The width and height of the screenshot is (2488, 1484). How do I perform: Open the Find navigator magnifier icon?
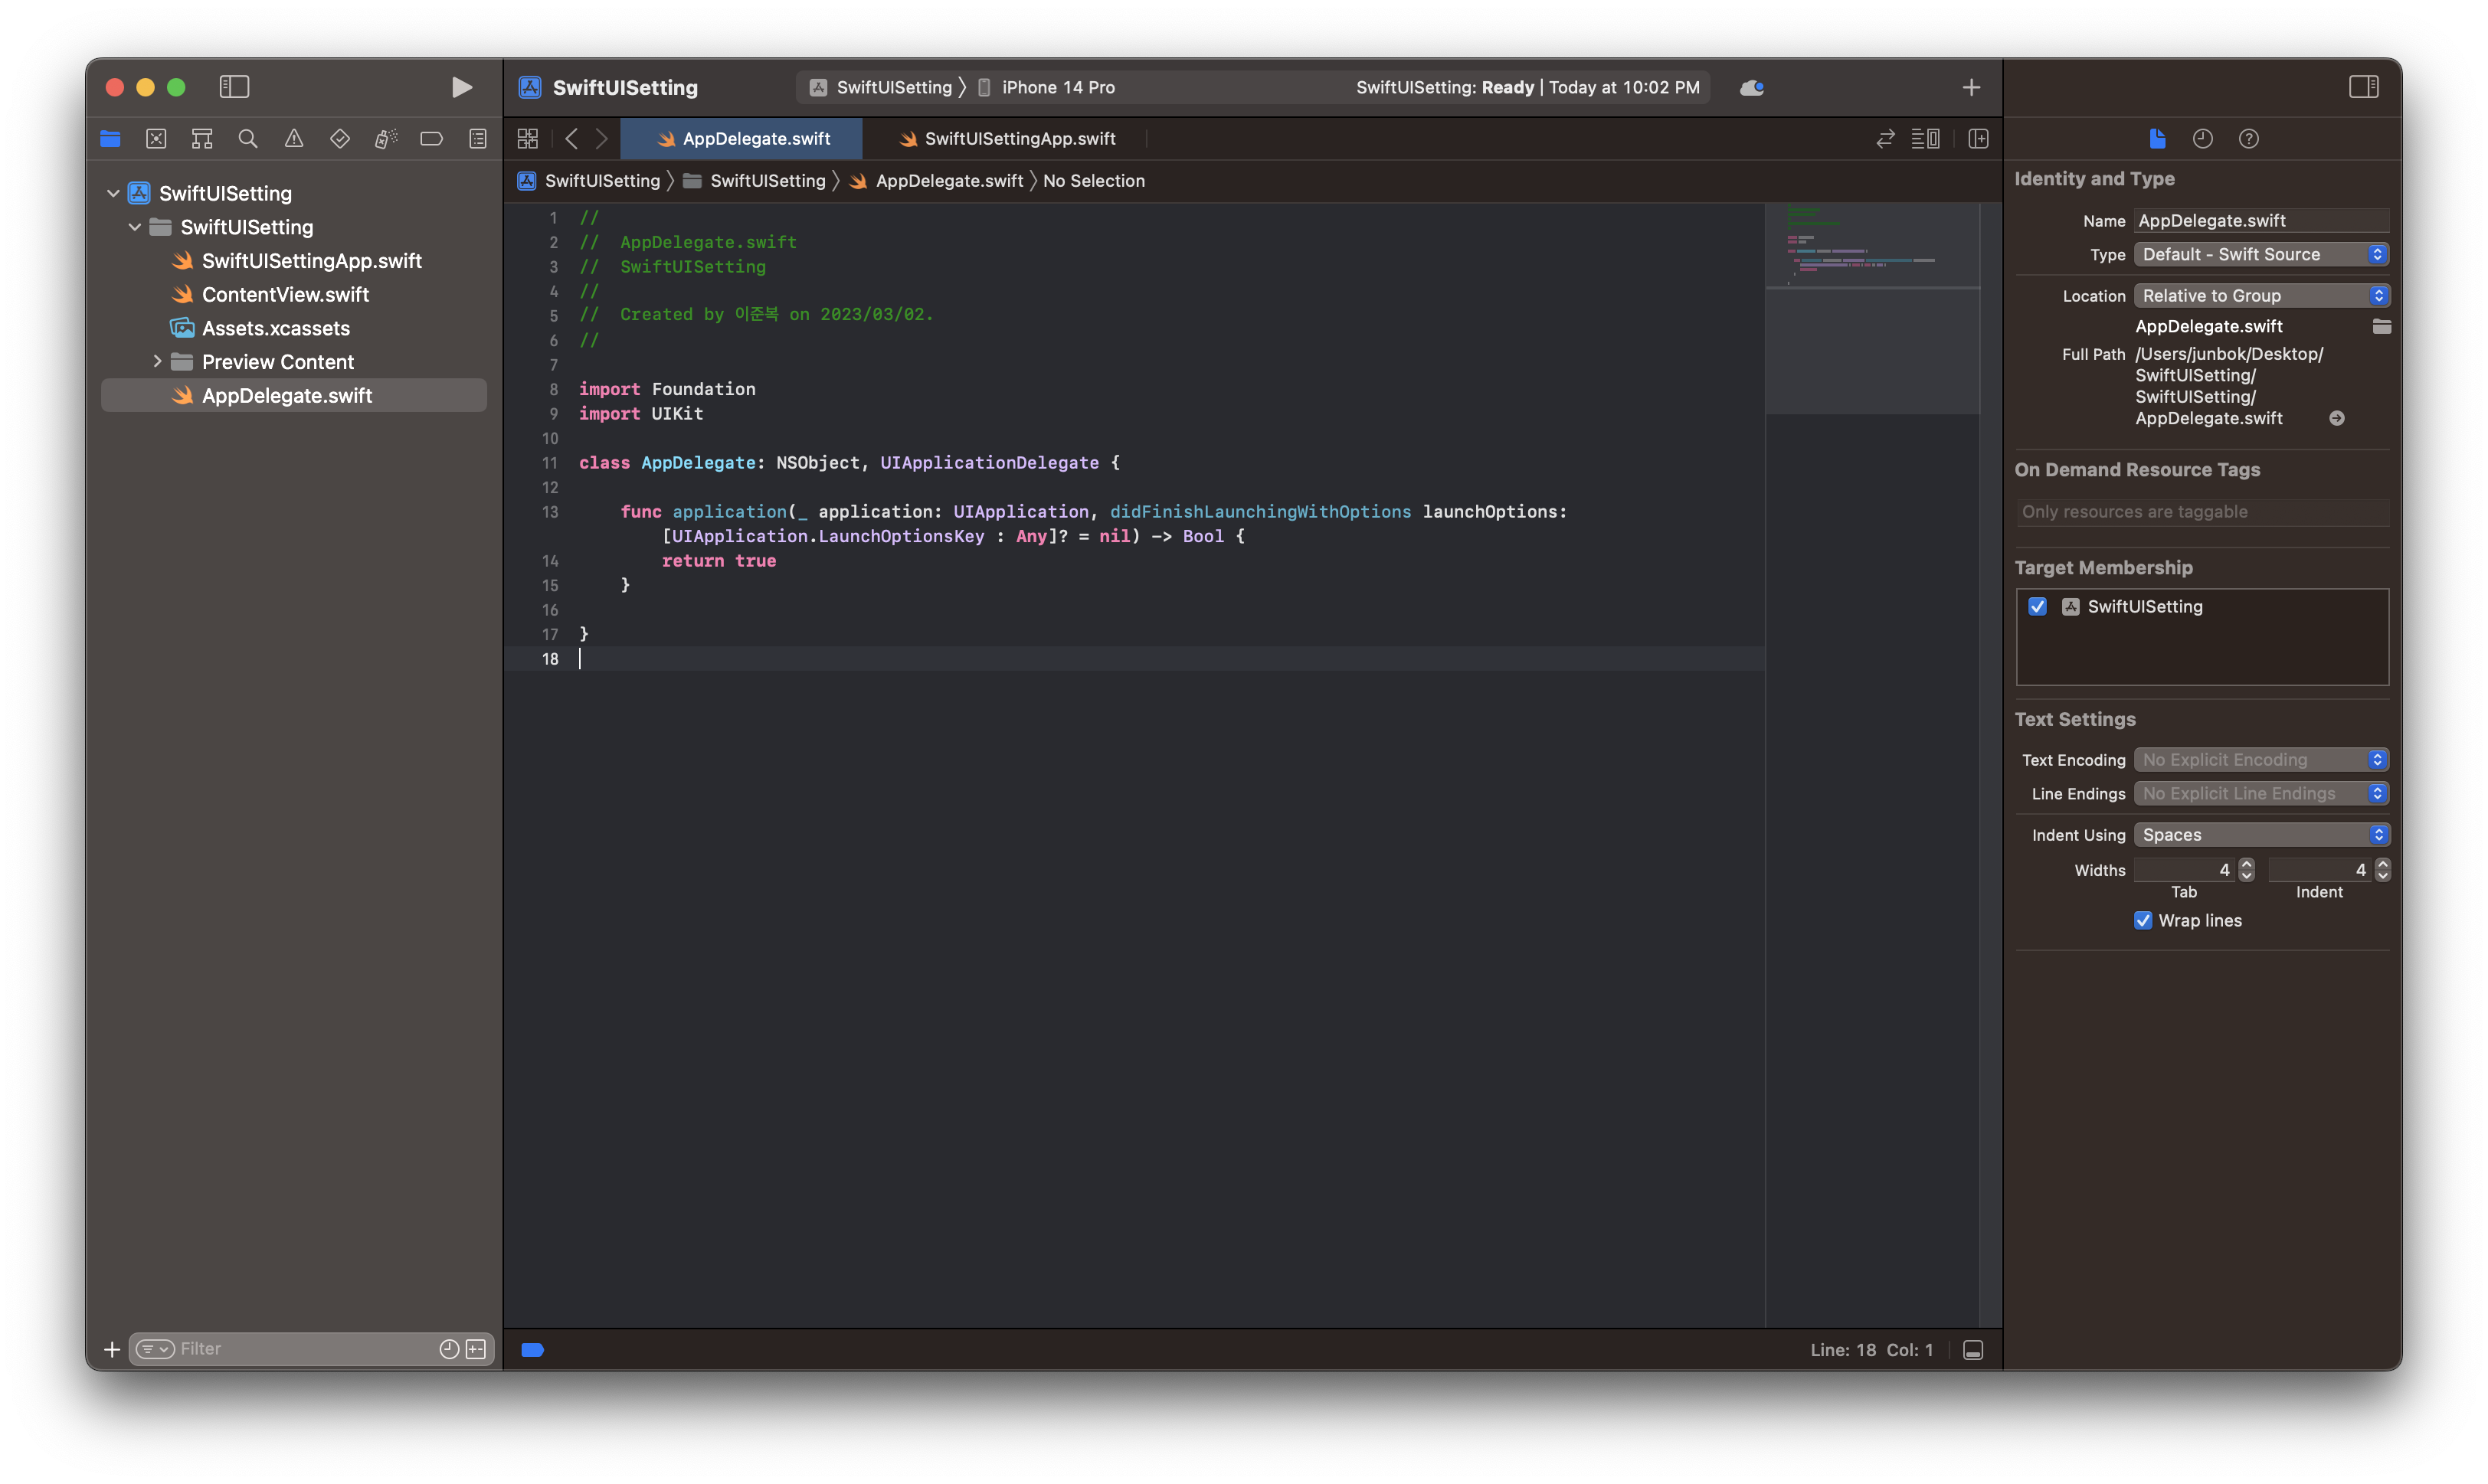coord(248,139)
